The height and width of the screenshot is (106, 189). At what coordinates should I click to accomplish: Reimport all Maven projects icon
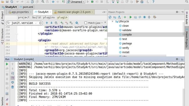click(110, 17)
